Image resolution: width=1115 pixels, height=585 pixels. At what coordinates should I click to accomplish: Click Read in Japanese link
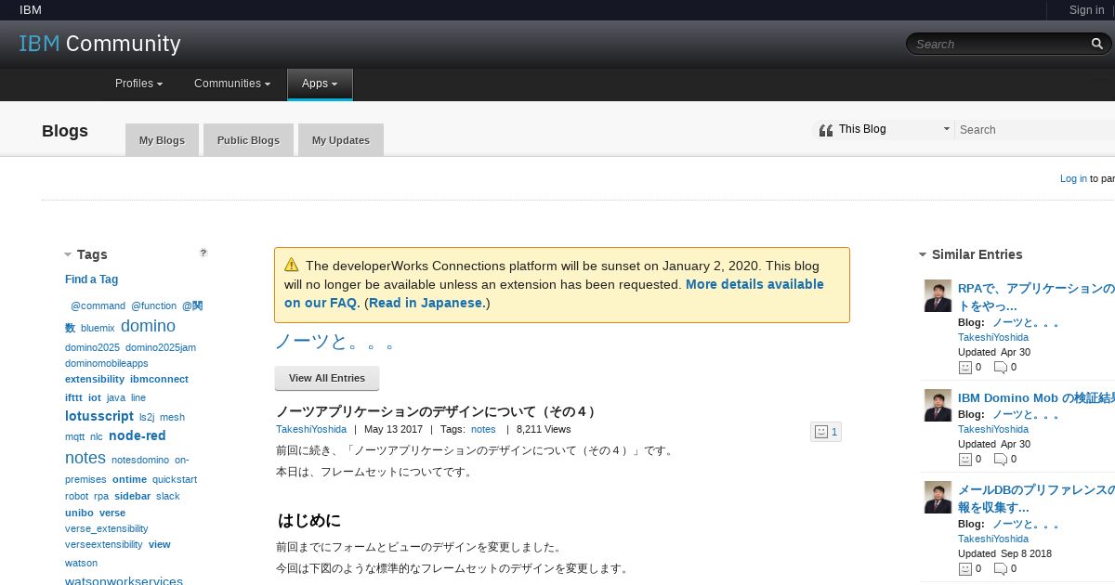coord(426,303)
